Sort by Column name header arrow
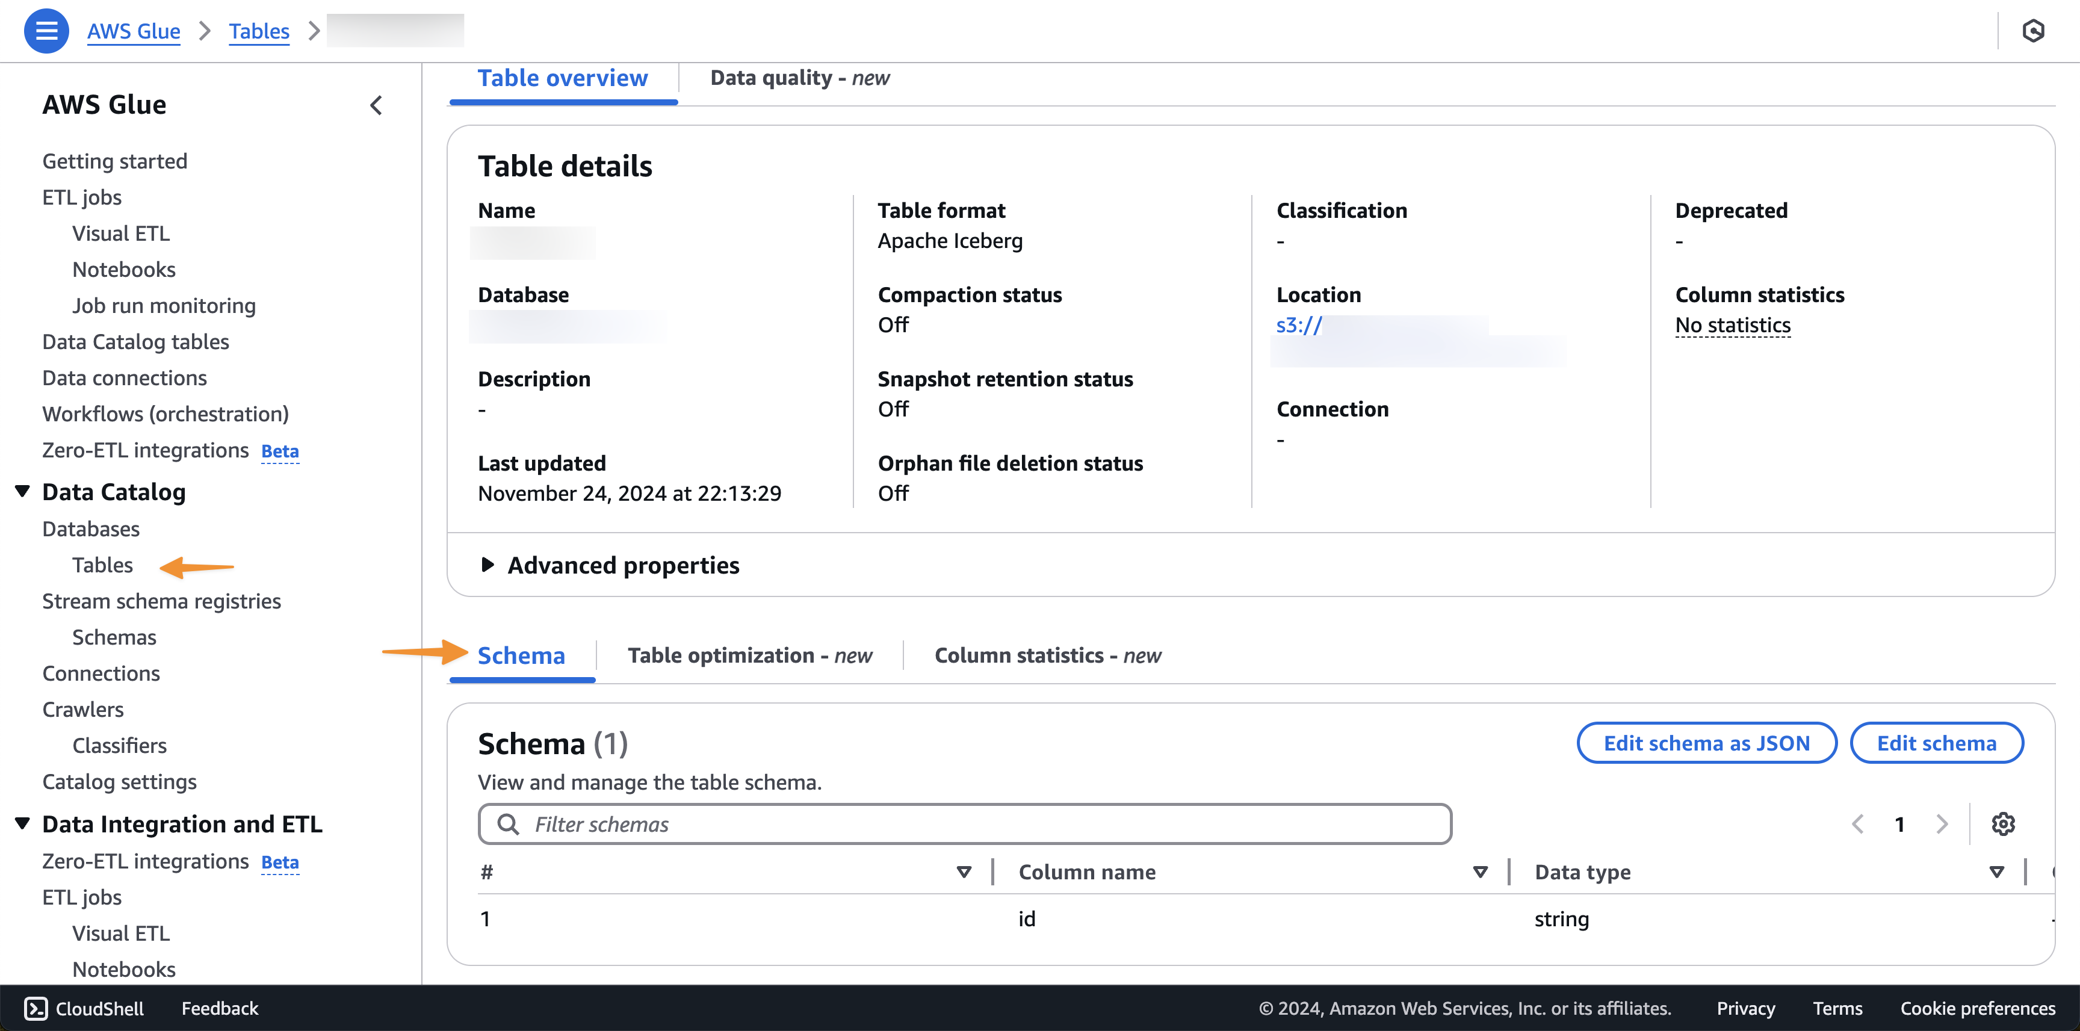 1480,872
